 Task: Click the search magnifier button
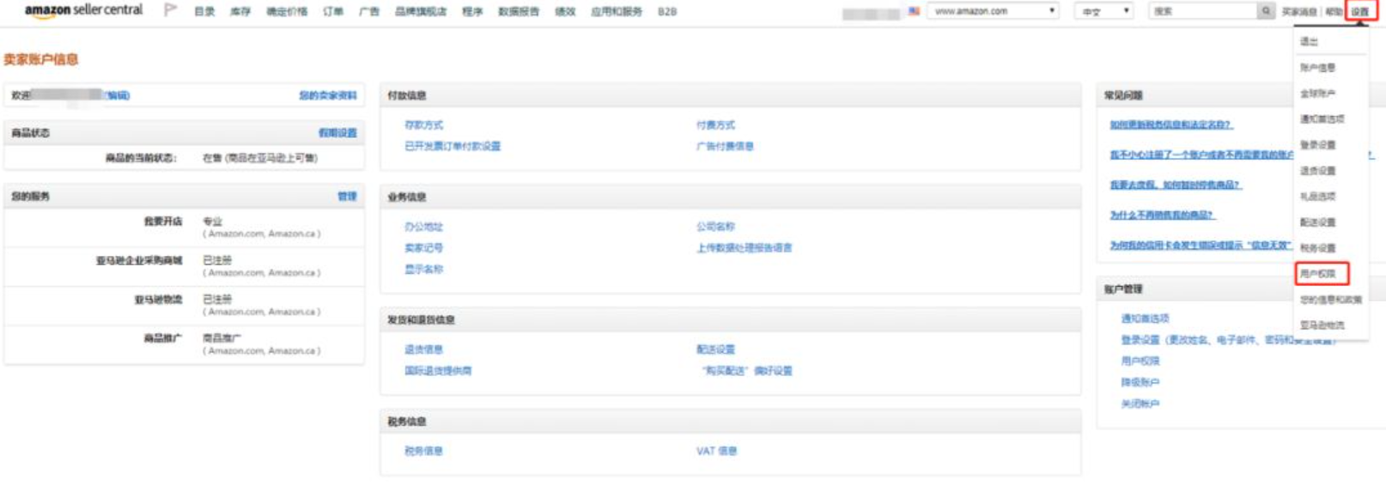tap(1266, 11)
